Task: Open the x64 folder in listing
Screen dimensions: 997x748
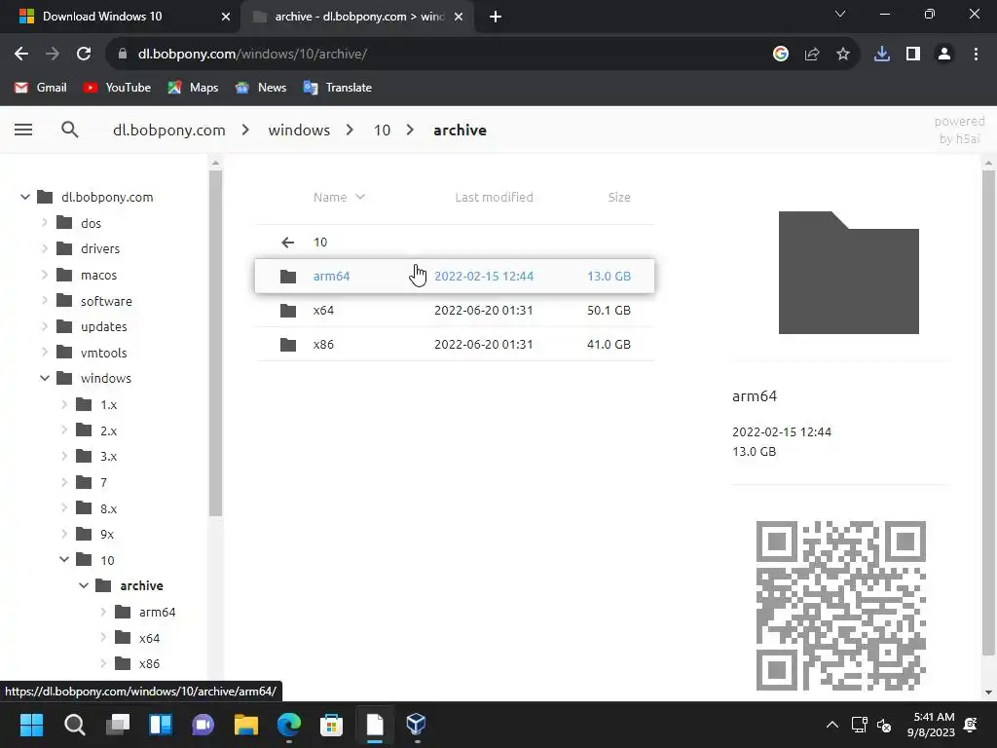Action: point(455,311)
